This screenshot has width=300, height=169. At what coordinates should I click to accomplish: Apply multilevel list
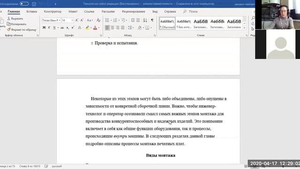(123, 20)
